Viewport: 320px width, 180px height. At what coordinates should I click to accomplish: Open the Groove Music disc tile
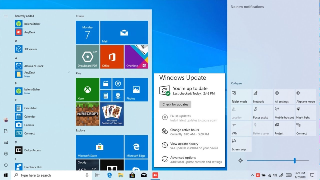(x=118, y=83)
